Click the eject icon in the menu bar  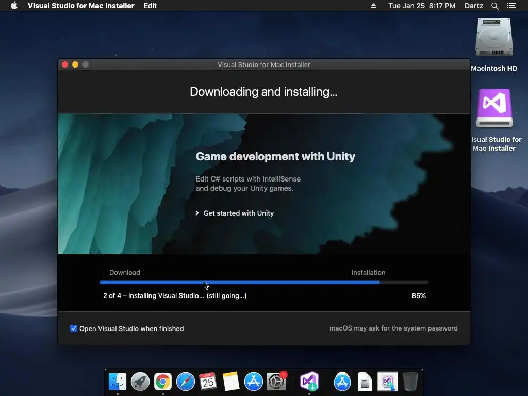(373, 6)
